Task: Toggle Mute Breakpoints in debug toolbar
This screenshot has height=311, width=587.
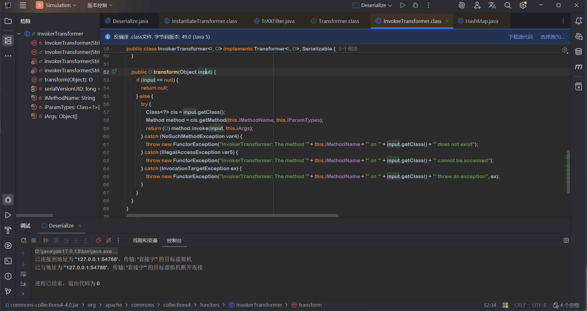Action: 109,241
